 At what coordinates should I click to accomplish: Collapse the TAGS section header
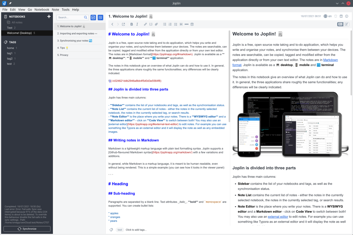click(x=13, y=42)
